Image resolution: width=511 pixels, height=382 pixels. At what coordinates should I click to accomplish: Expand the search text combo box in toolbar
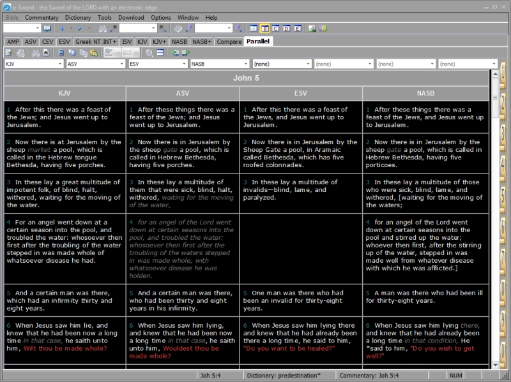pyautogui.click(x=153, y=28)
